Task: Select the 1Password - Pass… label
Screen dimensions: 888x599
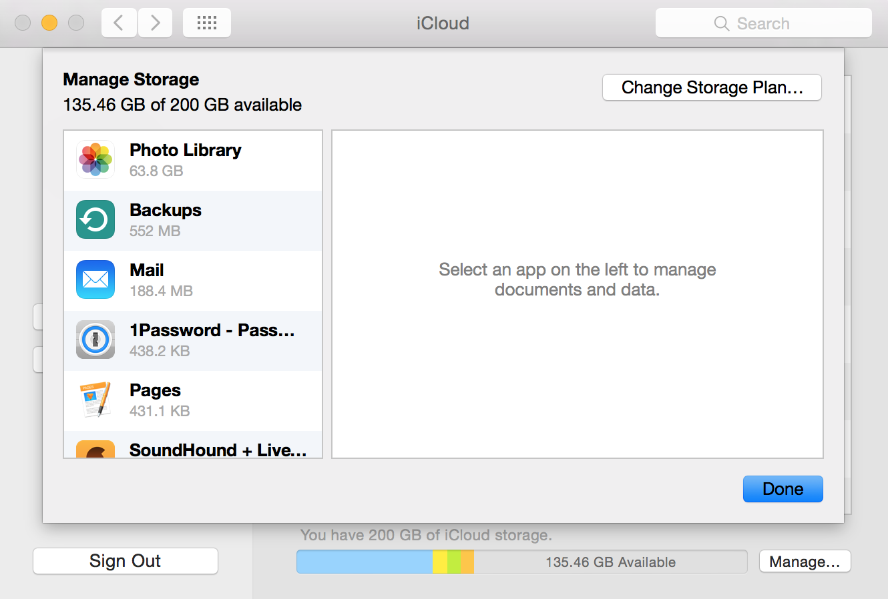Action: pos(212,330)
